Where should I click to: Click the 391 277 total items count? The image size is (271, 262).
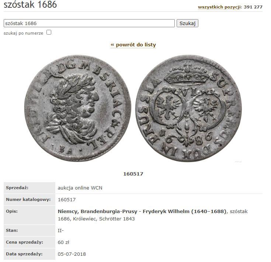[x=253, y=7]
